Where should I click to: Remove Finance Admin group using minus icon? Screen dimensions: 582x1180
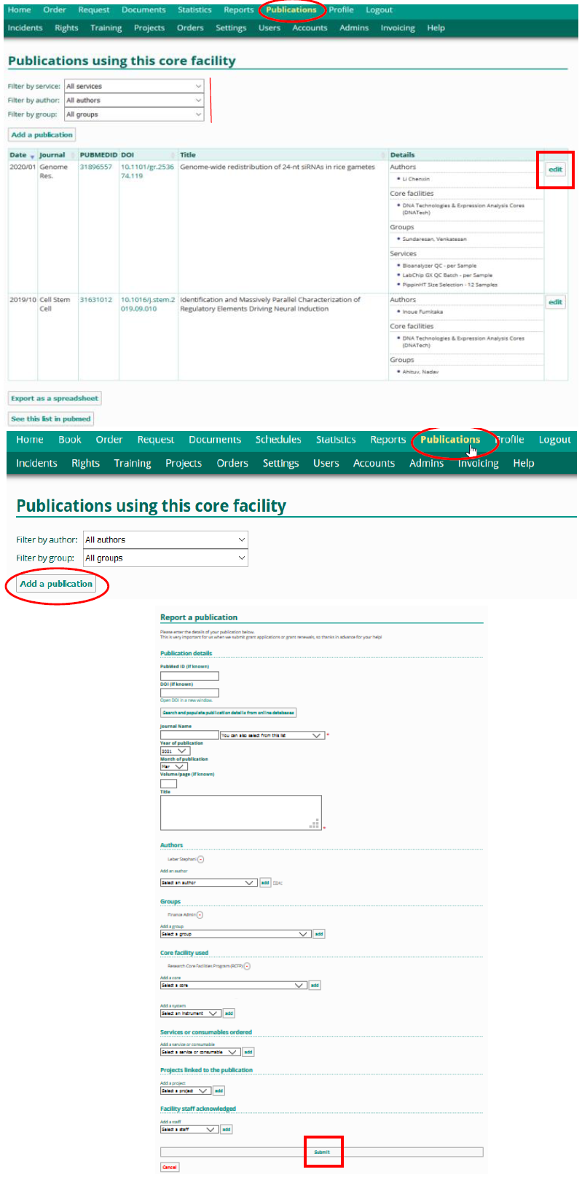coord(200,915)
